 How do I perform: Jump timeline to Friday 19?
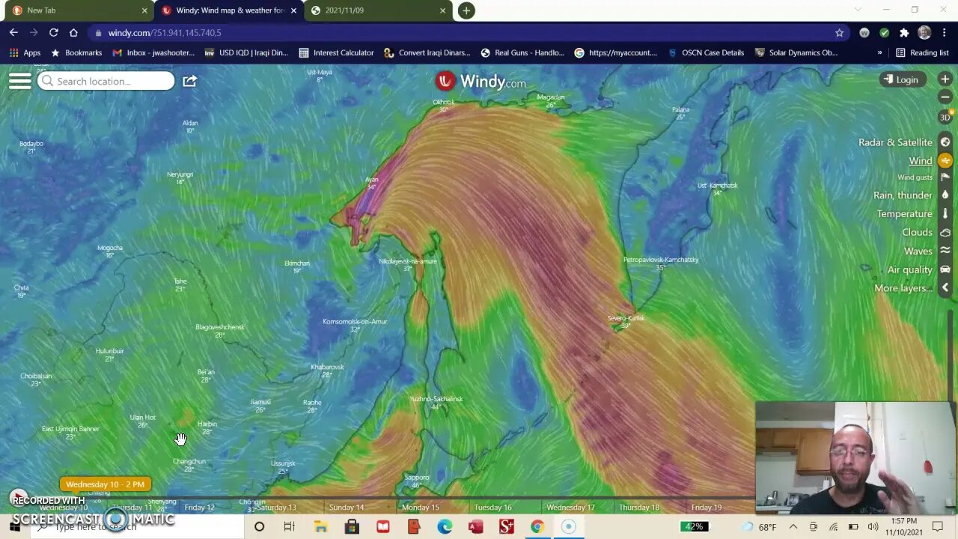point(707,508)
